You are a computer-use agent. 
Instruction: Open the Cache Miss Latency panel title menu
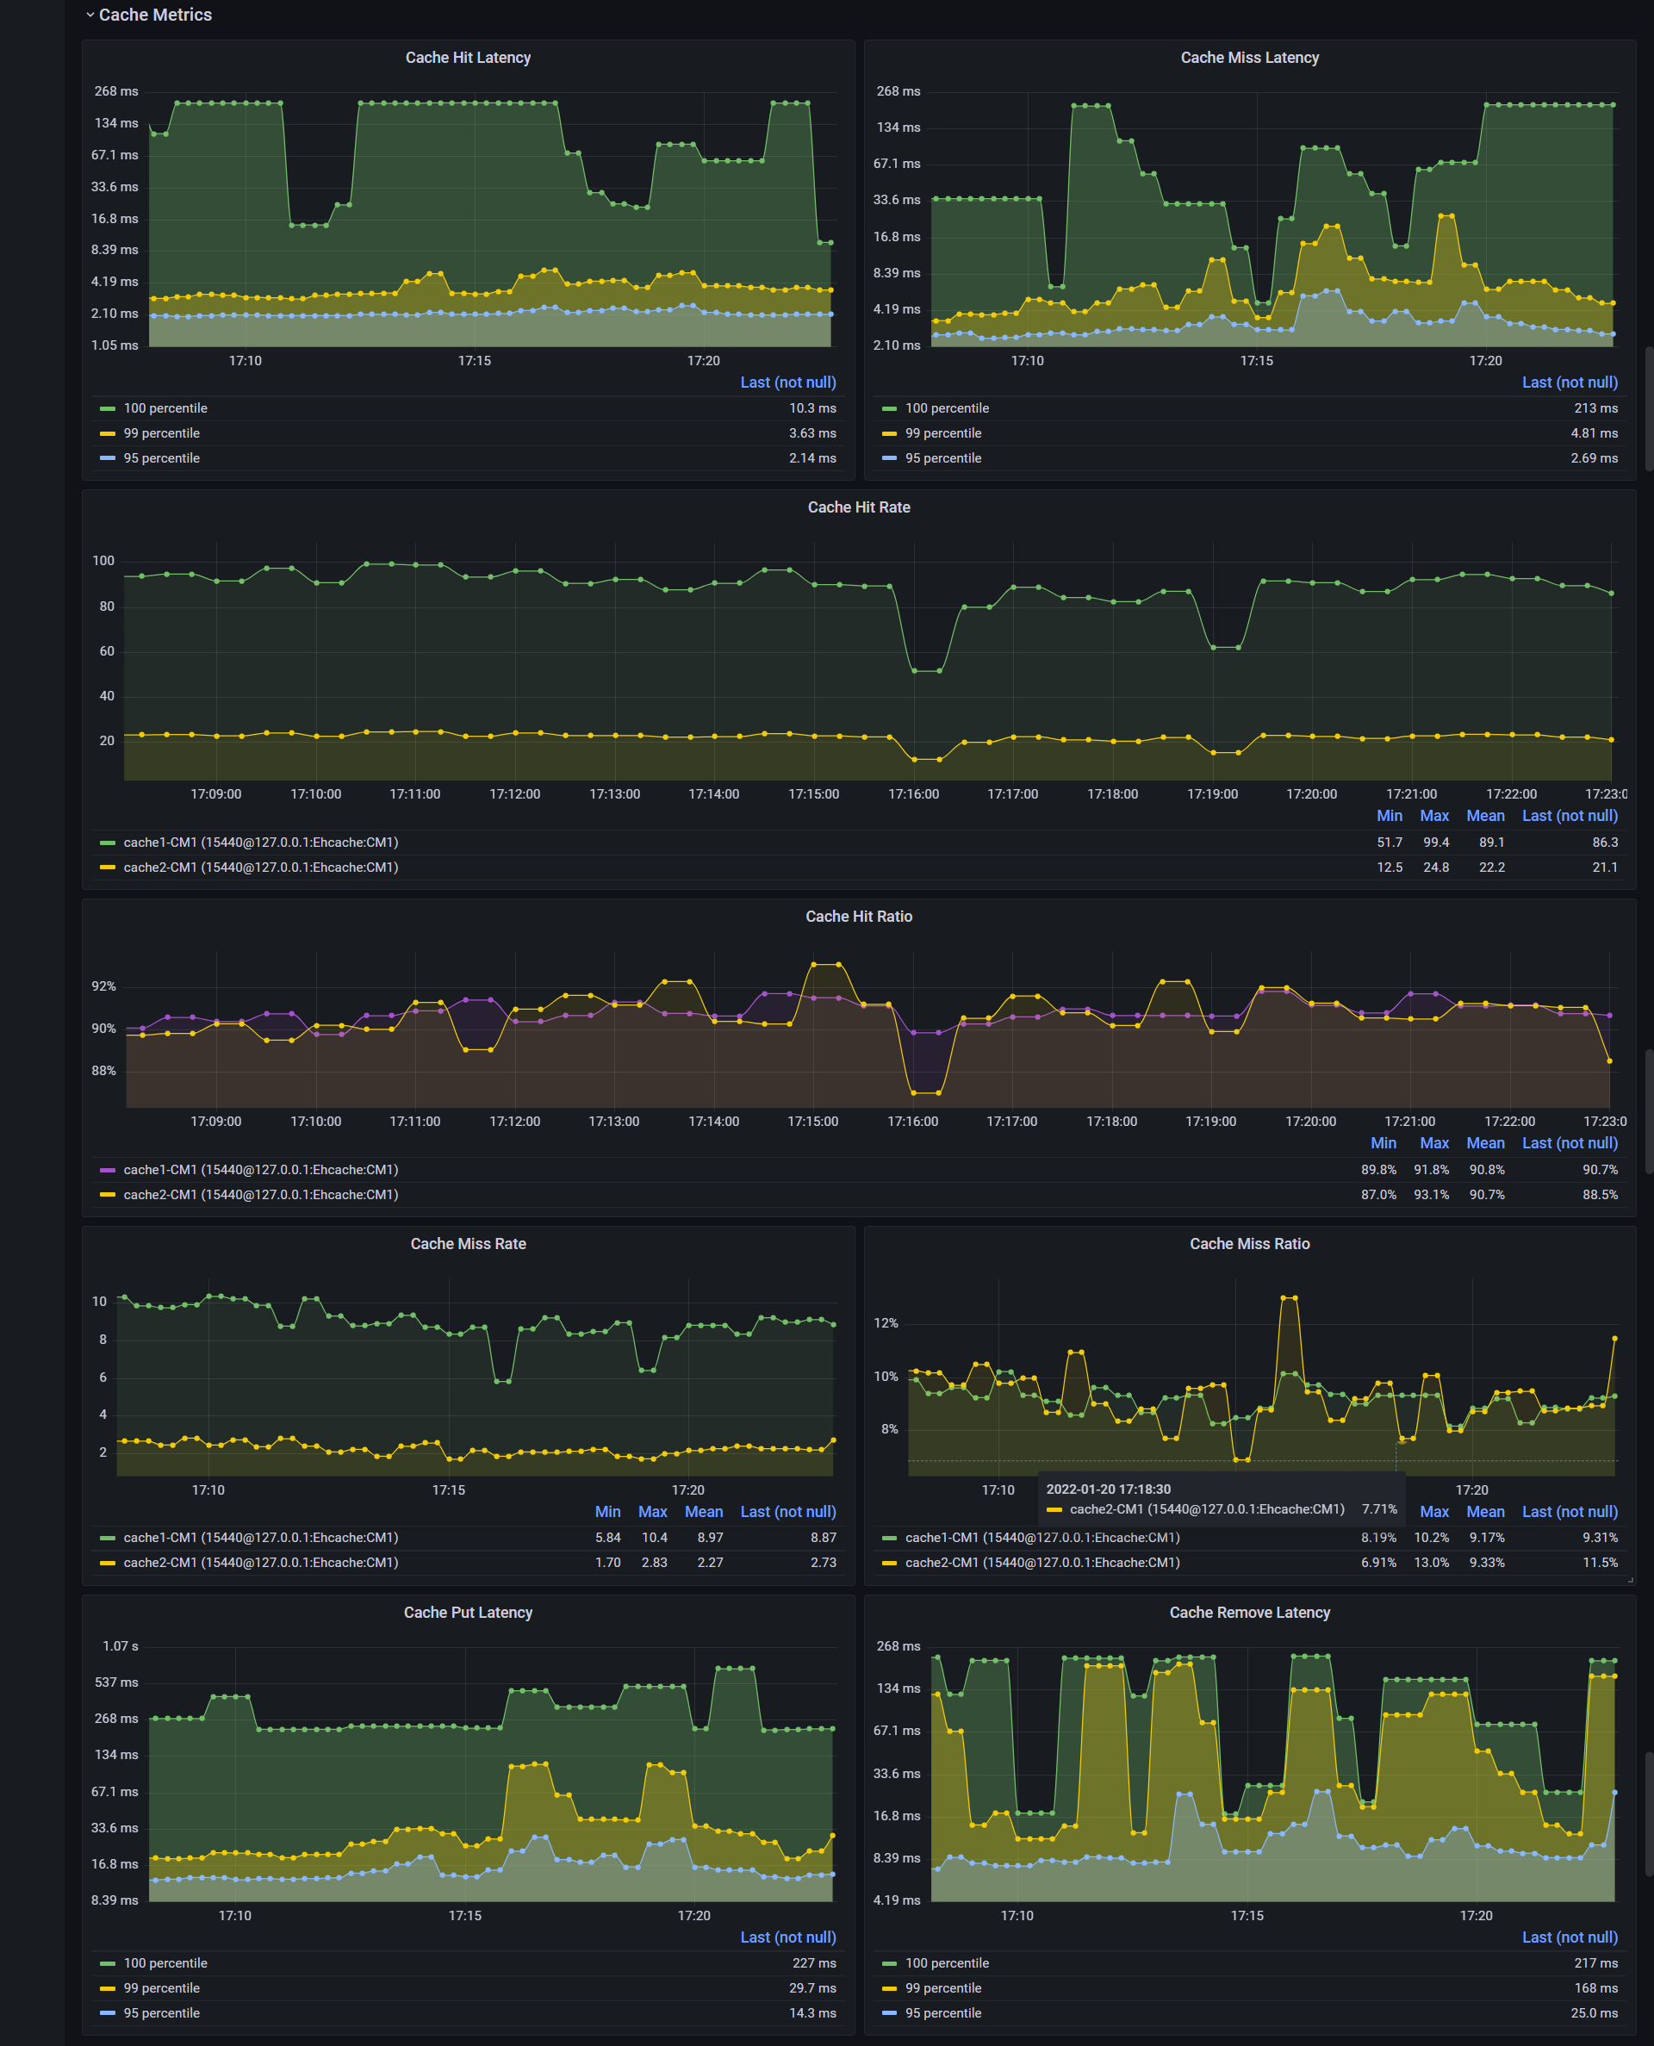[1249, 58]
